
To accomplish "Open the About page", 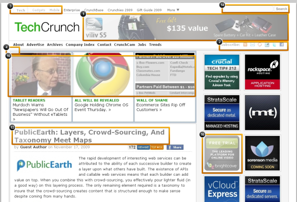I will [18, 45].
